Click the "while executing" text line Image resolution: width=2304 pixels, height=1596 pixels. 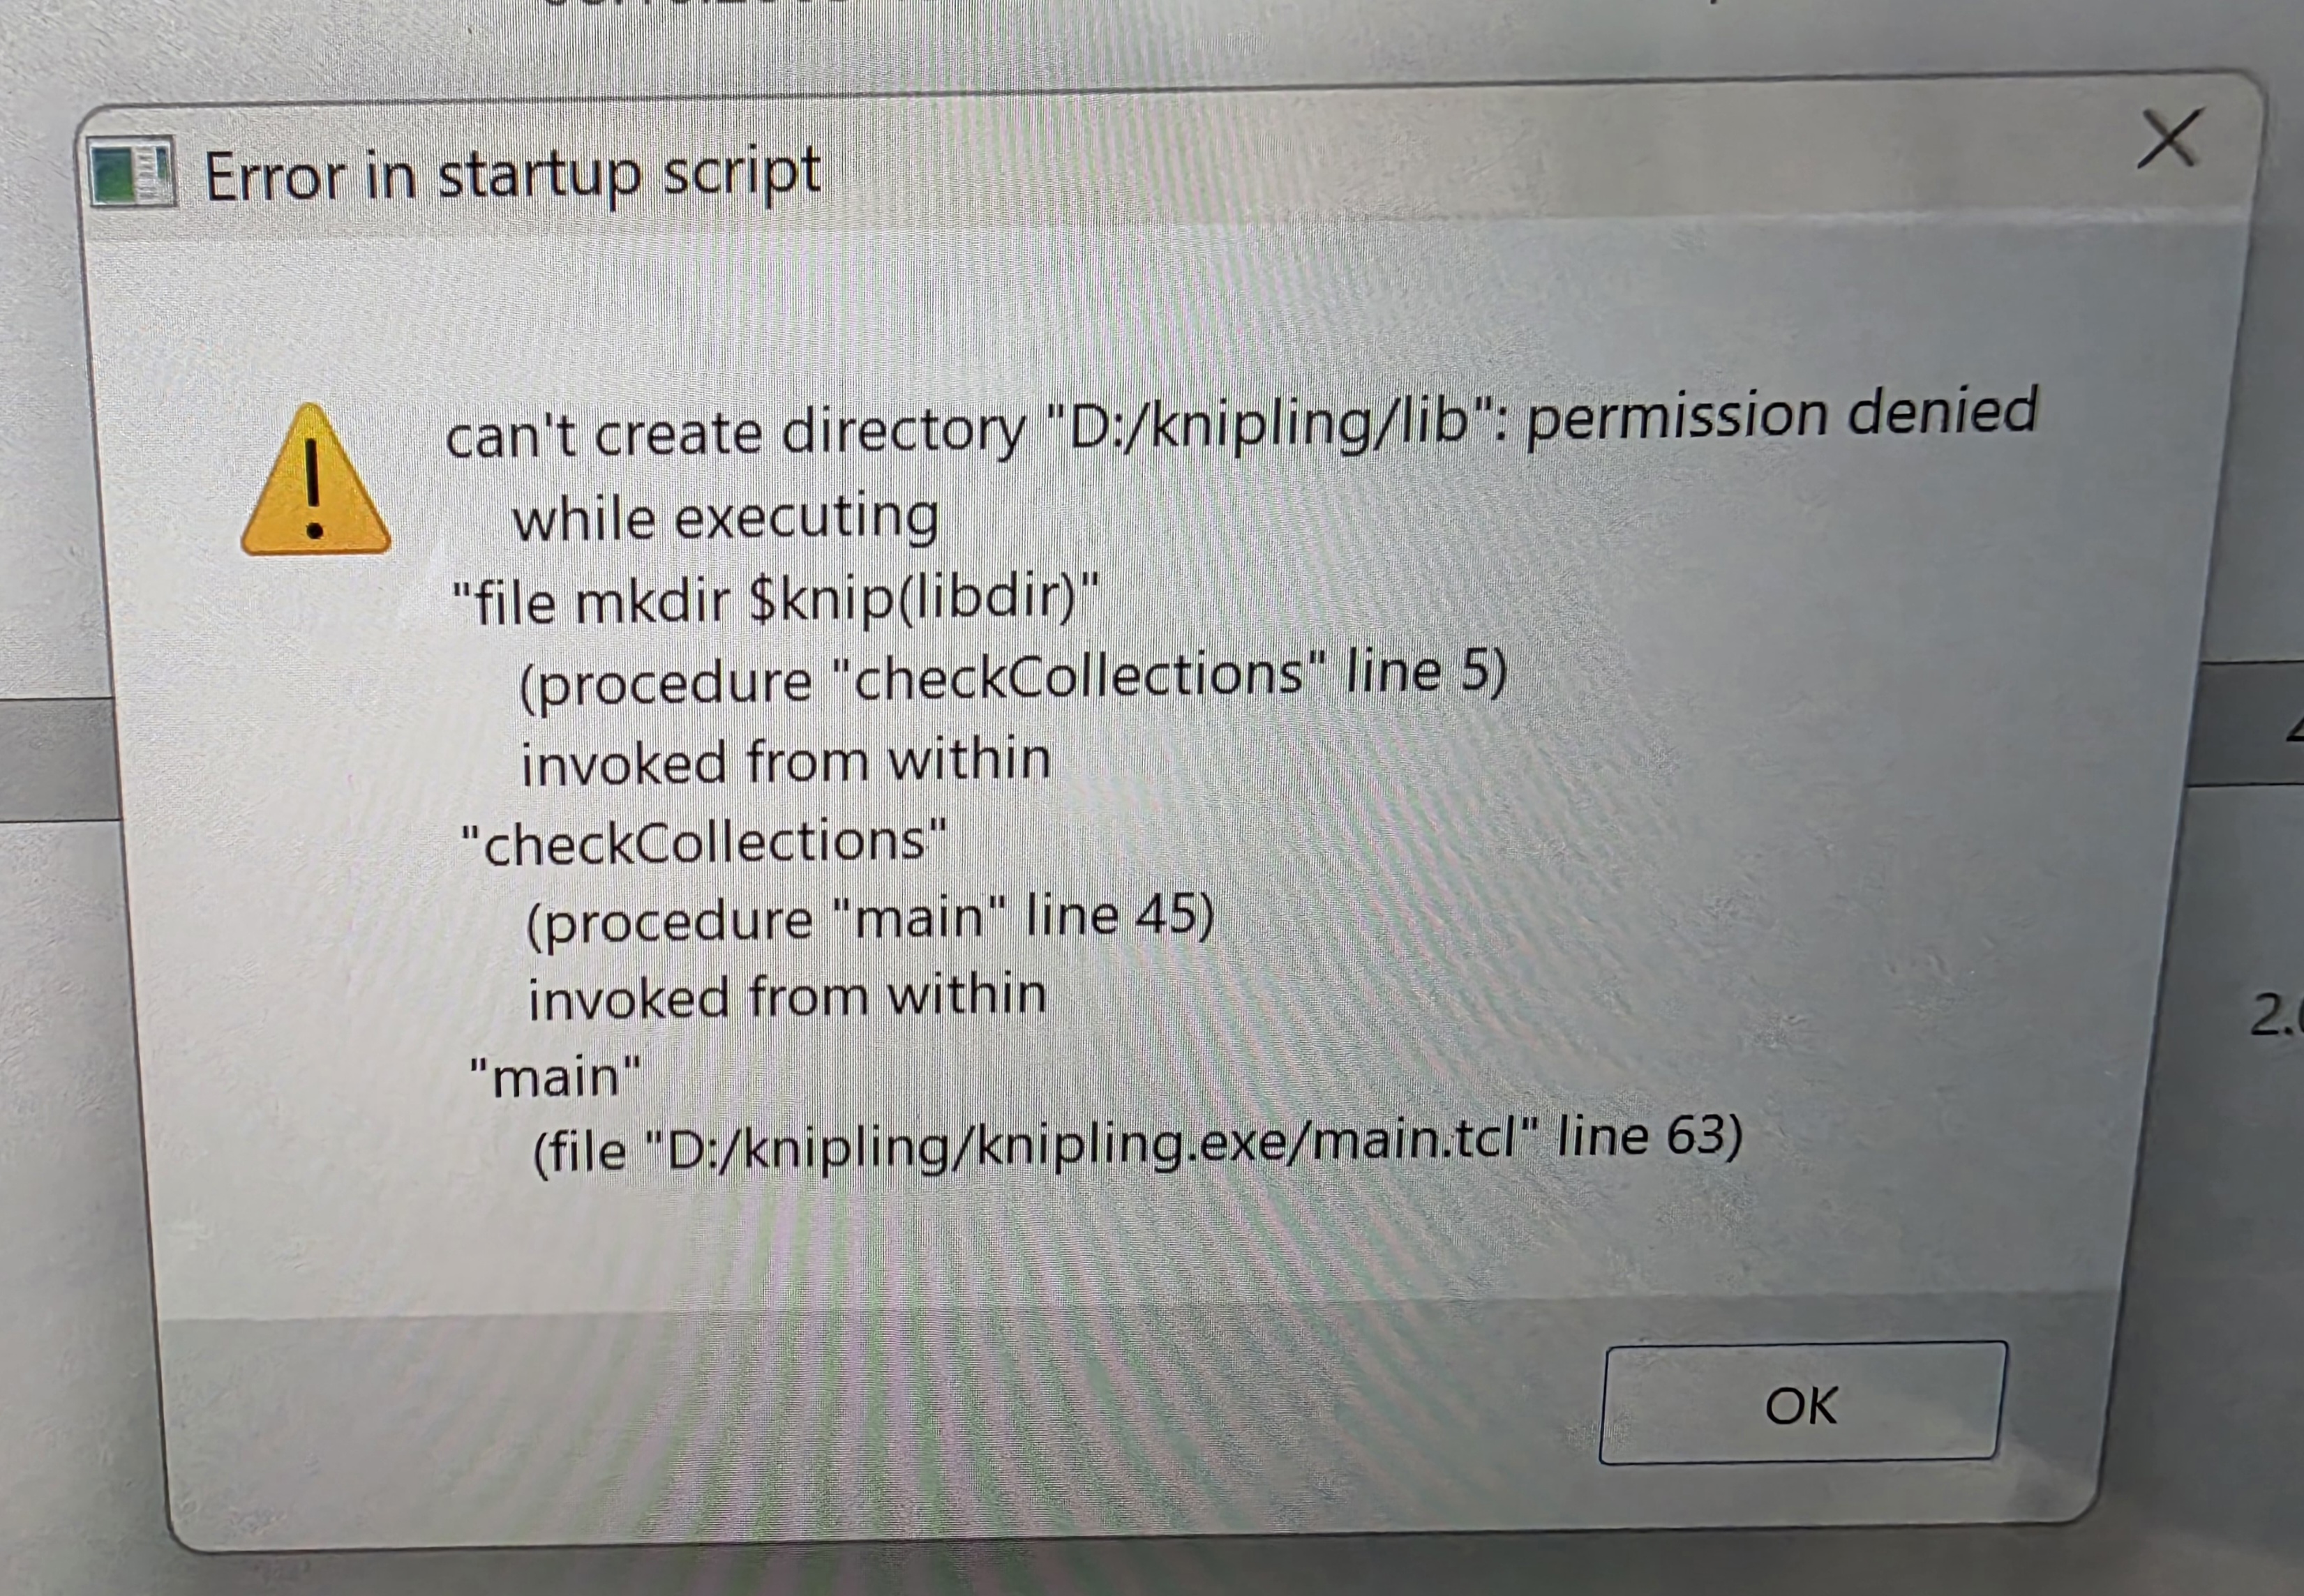[x=726, y=519]
